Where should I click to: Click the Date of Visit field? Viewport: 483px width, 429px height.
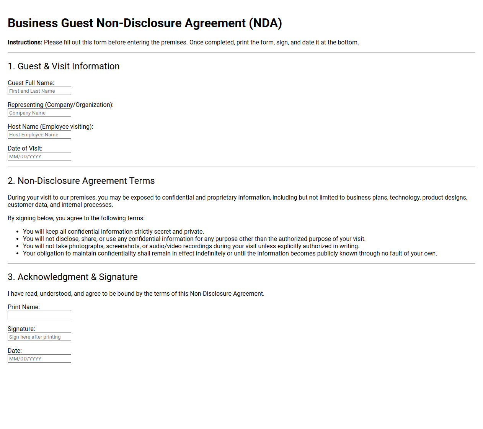click(x=39, y=156)
